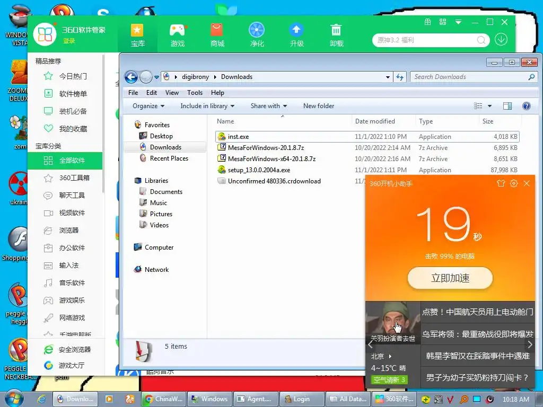Screen dimensions: 543x407
Task: Select inst.exe file
Action: 367,137
